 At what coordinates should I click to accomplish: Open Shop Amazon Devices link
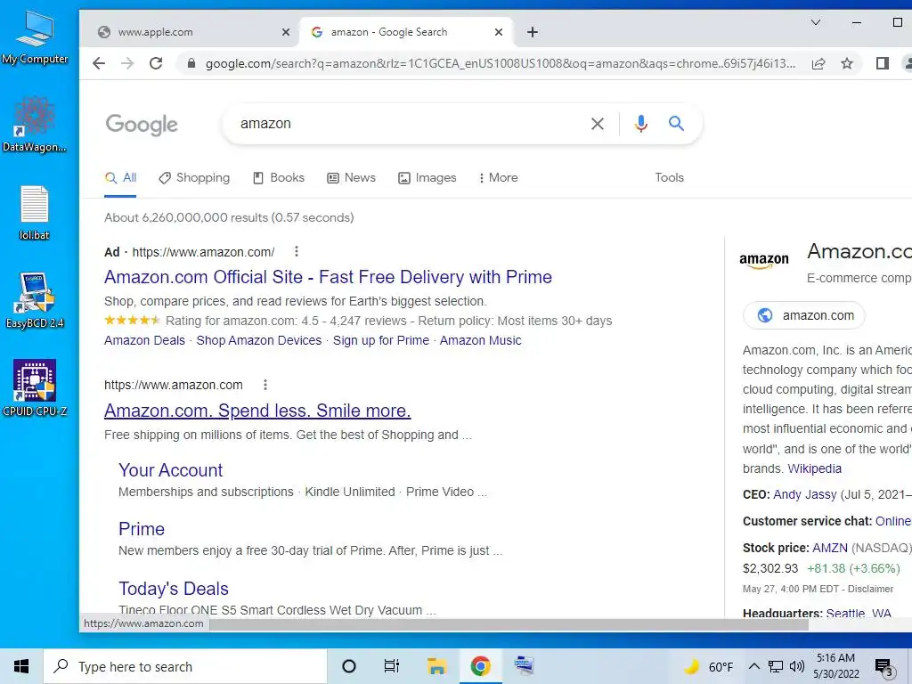pos(259,340)
